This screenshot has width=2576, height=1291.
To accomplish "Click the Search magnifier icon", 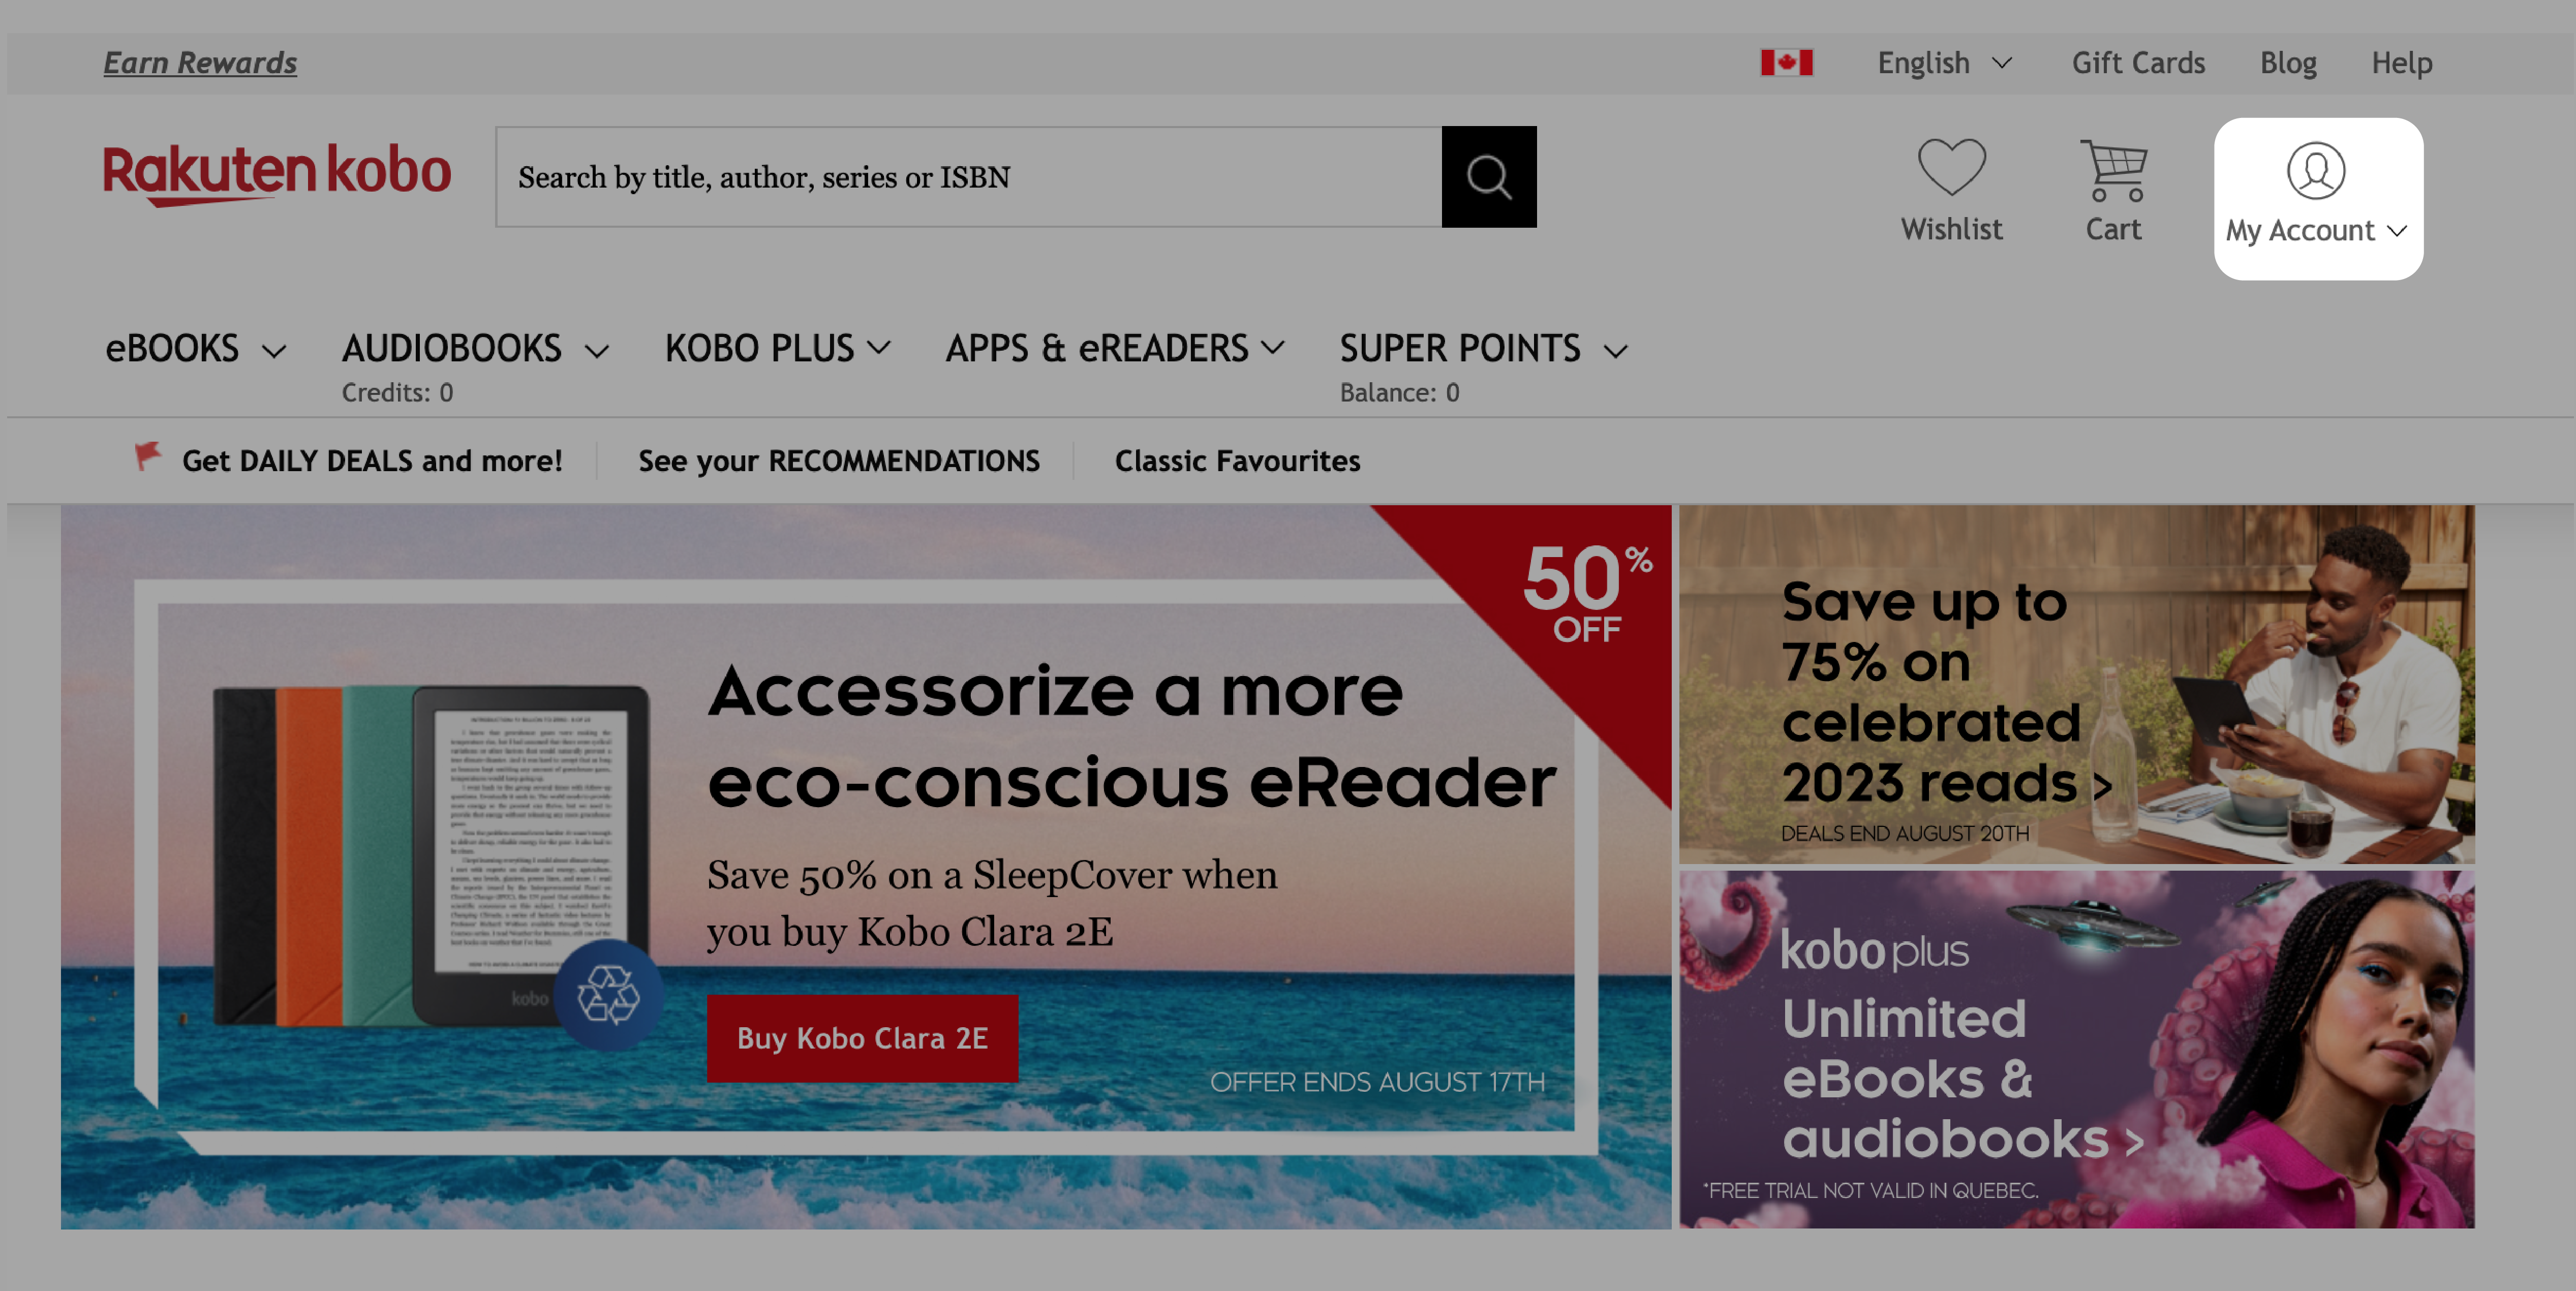I will coord(1490,176).
